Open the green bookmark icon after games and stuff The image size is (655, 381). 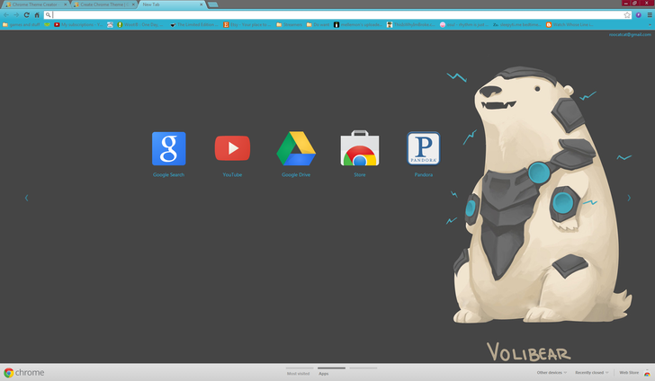(x=47, y=24)
